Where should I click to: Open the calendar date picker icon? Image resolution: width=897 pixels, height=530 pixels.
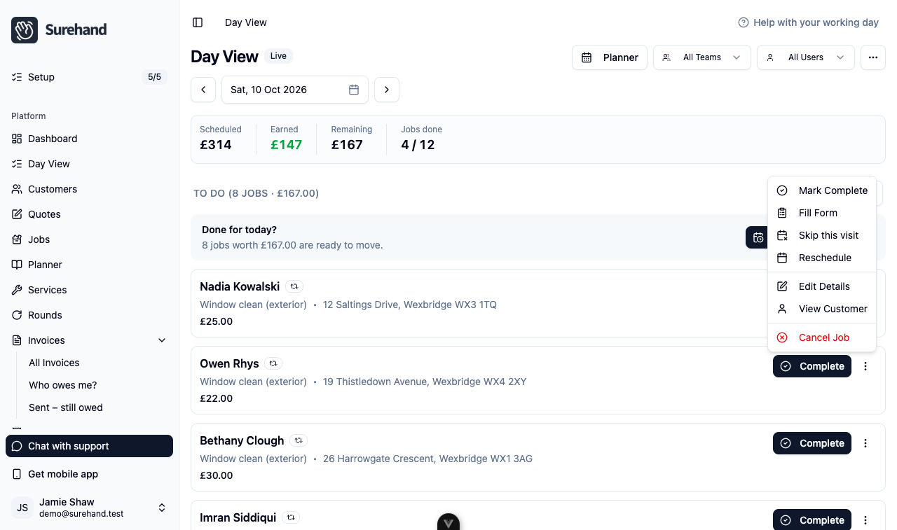pyautogui.click(x=354, y=90)
